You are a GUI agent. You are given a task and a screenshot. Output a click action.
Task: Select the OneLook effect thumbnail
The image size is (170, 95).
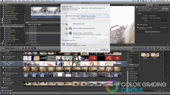[145, 56]
